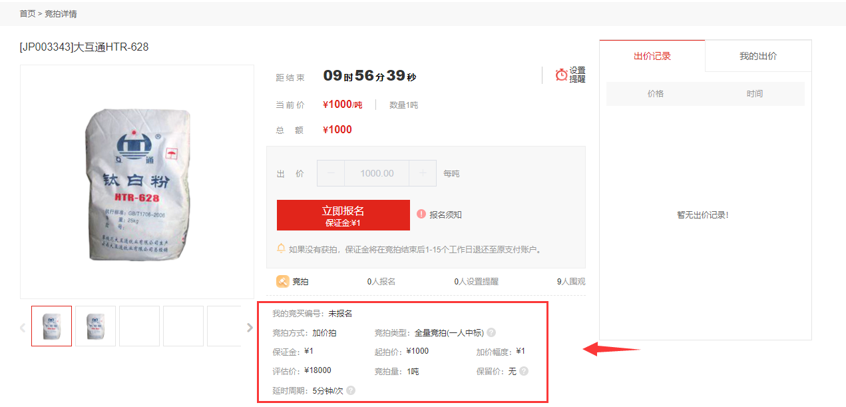Go to 首页 in breadcrumb
Viewport: 846px width, 407px height.
(x=27, y=13)
